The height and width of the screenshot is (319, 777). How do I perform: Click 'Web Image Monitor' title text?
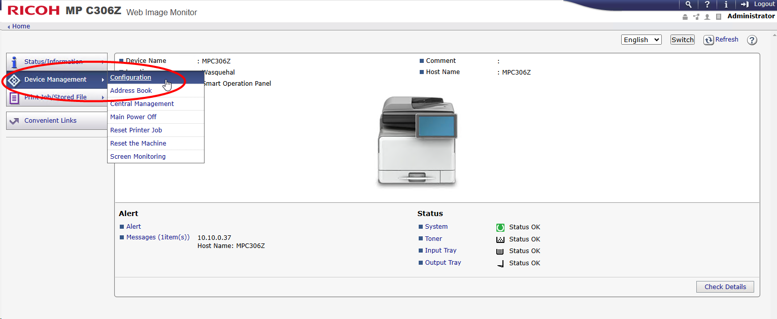click(x=161, y=12)
